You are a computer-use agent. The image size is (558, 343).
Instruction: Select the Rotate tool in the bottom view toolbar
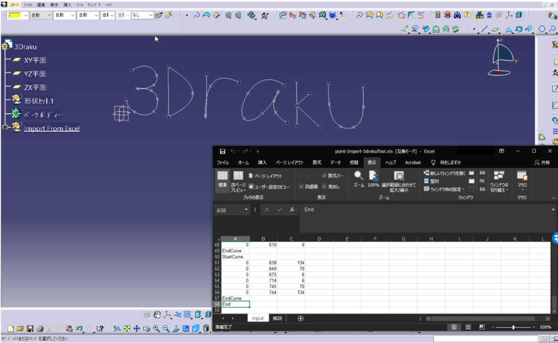[x=147, y=328]
